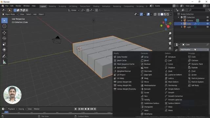Toggle X-ray view mode
This screenshot has height=118, width=210.
[x=155, y=14]
